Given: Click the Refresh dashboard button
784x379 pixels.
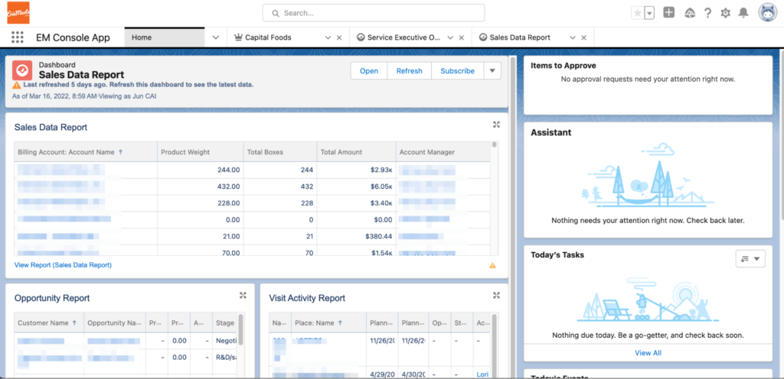Looking at the screenshot, I should (x=409, y=71).
